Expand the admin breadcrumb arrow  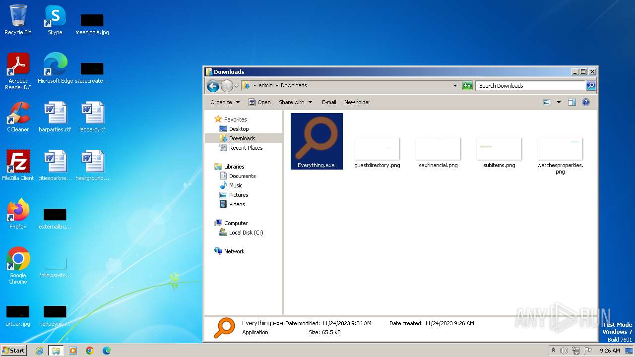(x=277, y=85)
